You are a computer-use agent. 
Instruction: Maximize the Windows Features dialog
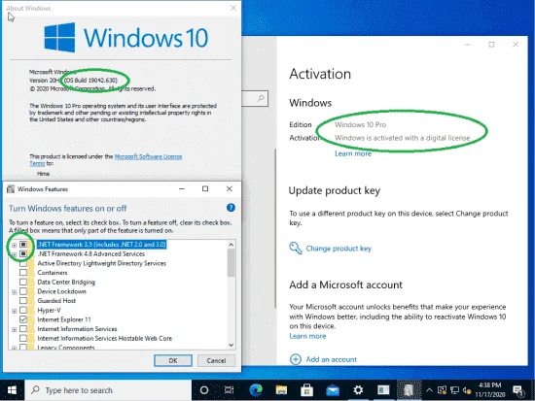coord(205,188)
